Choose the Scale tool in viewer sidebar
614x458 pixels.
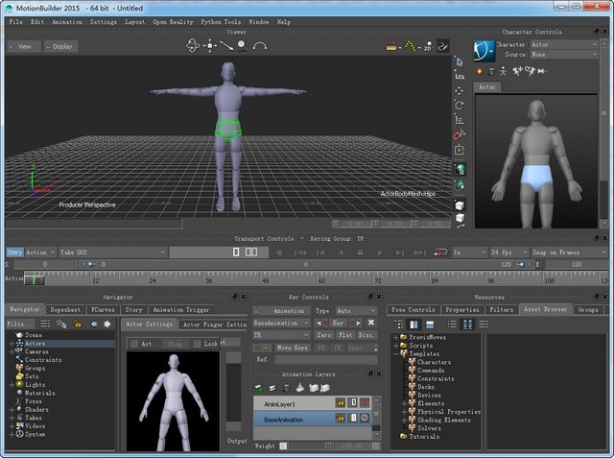[x=460, y=119]
